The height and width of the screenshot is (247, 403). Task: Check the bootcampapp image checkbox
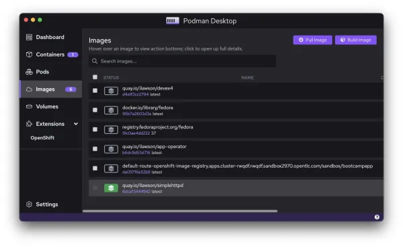click(95, 168)
